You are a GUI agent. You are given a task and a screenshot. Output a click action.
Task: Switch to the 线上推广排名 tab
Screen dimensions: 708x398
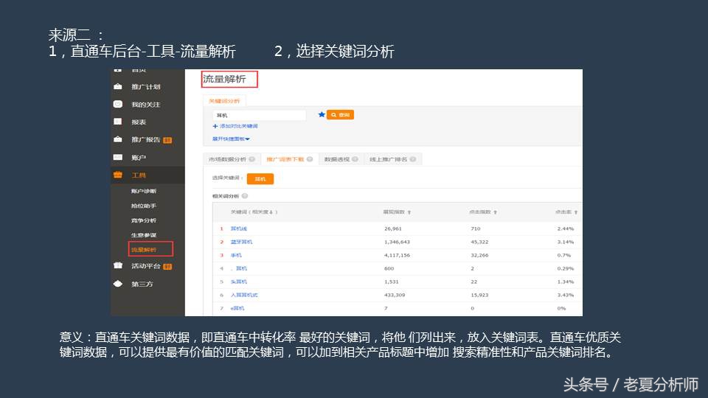(389, 159)
